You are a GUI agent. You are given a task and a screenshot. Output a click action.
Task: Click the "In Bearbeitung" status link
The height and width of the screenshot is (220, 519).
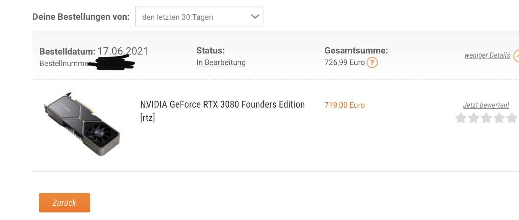[x=221, y=62]
